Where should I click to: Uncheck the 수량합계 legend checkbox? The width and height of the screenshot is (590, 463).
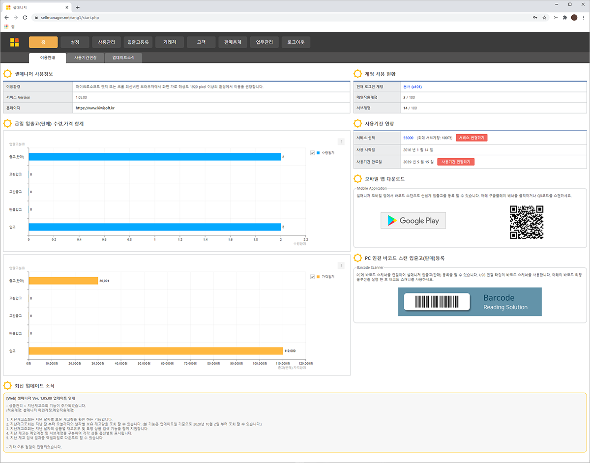[x=313, y=153]
